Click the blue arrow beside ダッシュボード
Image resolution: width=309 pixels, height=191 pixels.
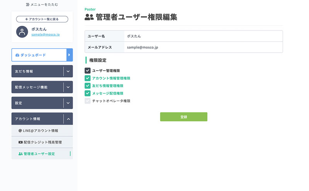(x=70, y=55)
